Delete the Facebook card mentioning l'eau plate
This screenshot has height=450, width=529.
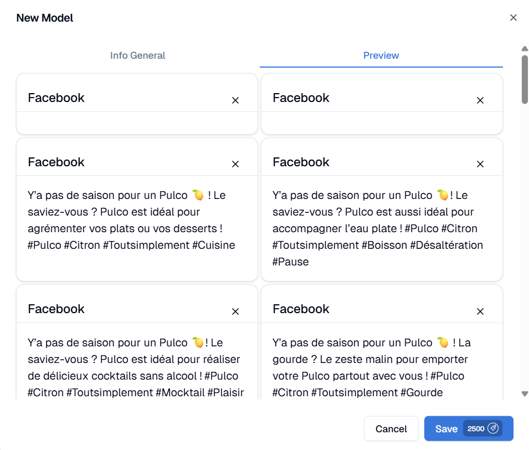click(480, 164)
